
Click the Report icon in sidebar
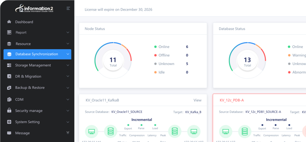coord(9,32)
